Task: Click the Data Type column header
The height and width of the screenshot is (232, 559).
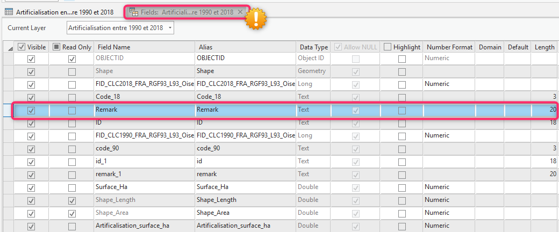Action: (x=314, y=47)
